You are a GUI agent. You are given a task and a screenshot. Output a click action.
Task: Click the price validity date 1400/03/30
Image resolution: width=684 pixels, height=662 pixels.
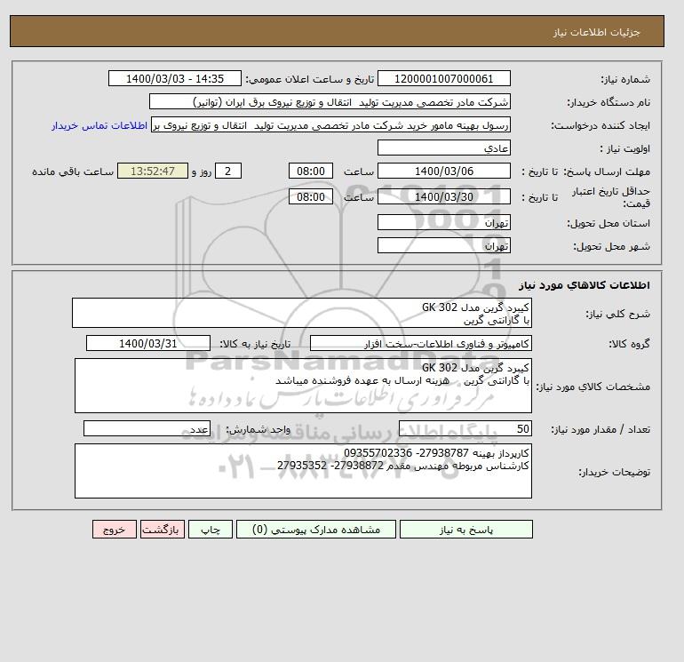[443, 196]
